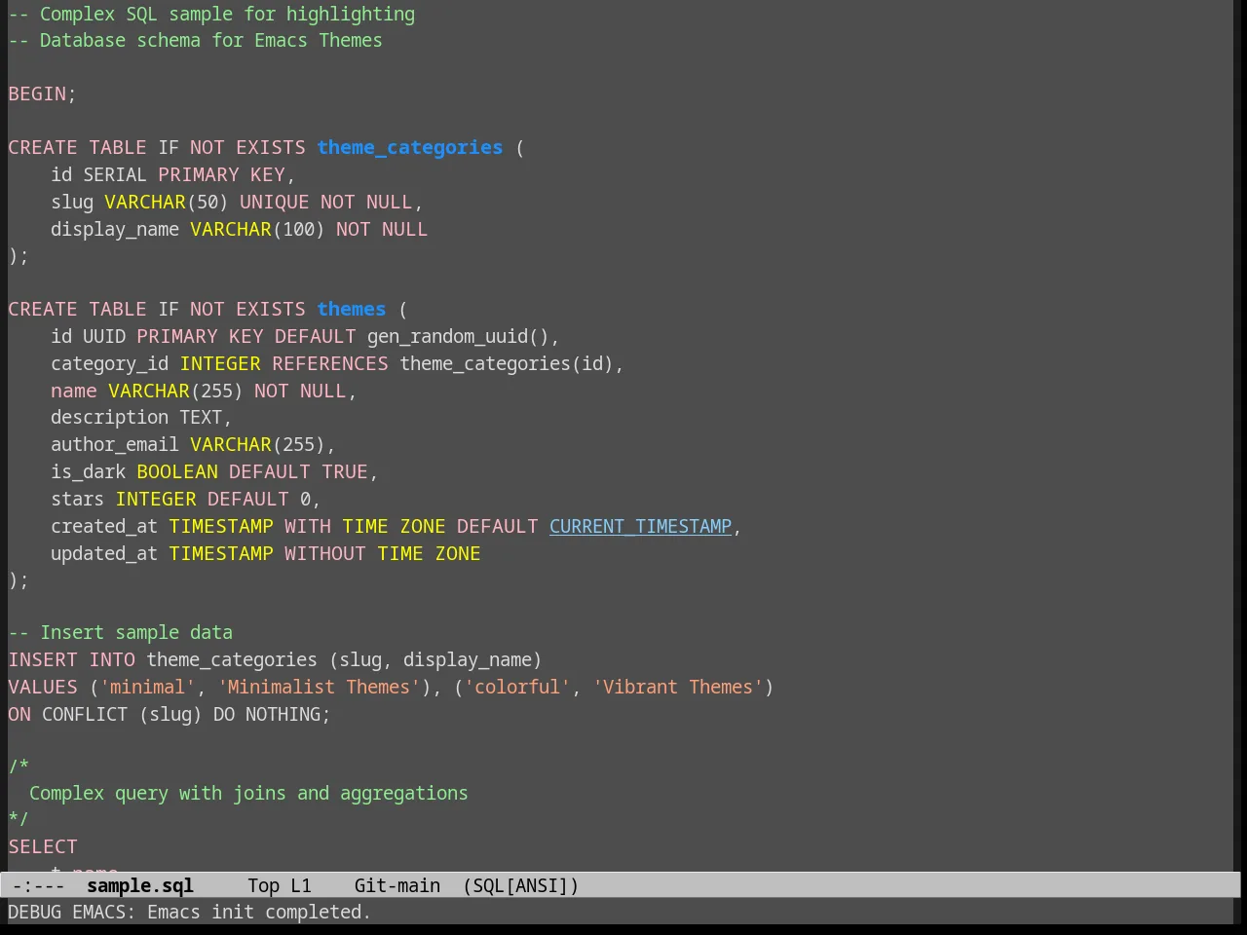Click the INSERT INTO keywords
This screenshot has width=1247, height=935.
coord(72,659)
